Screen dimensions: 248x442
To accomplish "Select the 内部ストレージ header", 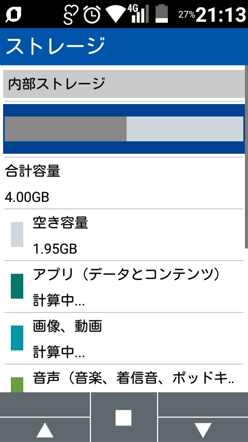I will [123, 84].
